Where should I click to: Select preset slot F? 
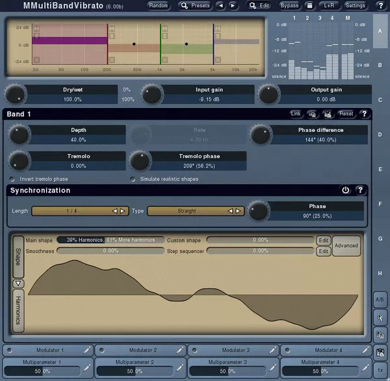[380, 204]
